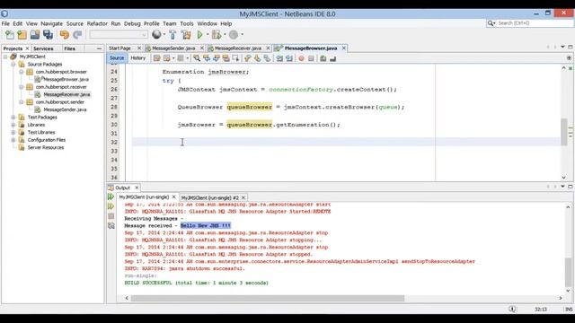This screenshot has width=575, height=323.
Task: Expand the Libraries node
Action: click(x=13, y=125)
